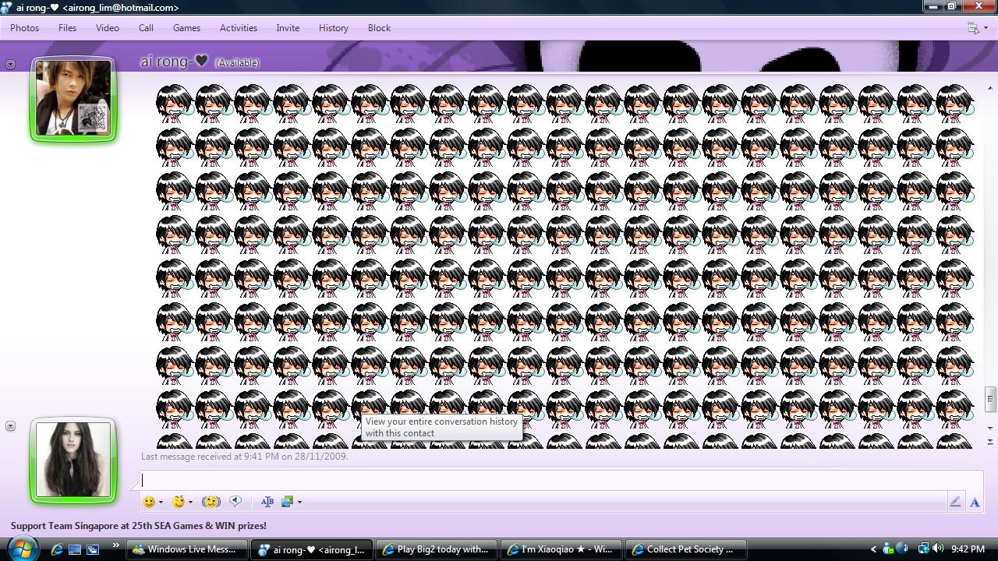Open emoticon dropdown arrow
The width and height of the screenshot is (998, 561).
[x=161, y=503]
